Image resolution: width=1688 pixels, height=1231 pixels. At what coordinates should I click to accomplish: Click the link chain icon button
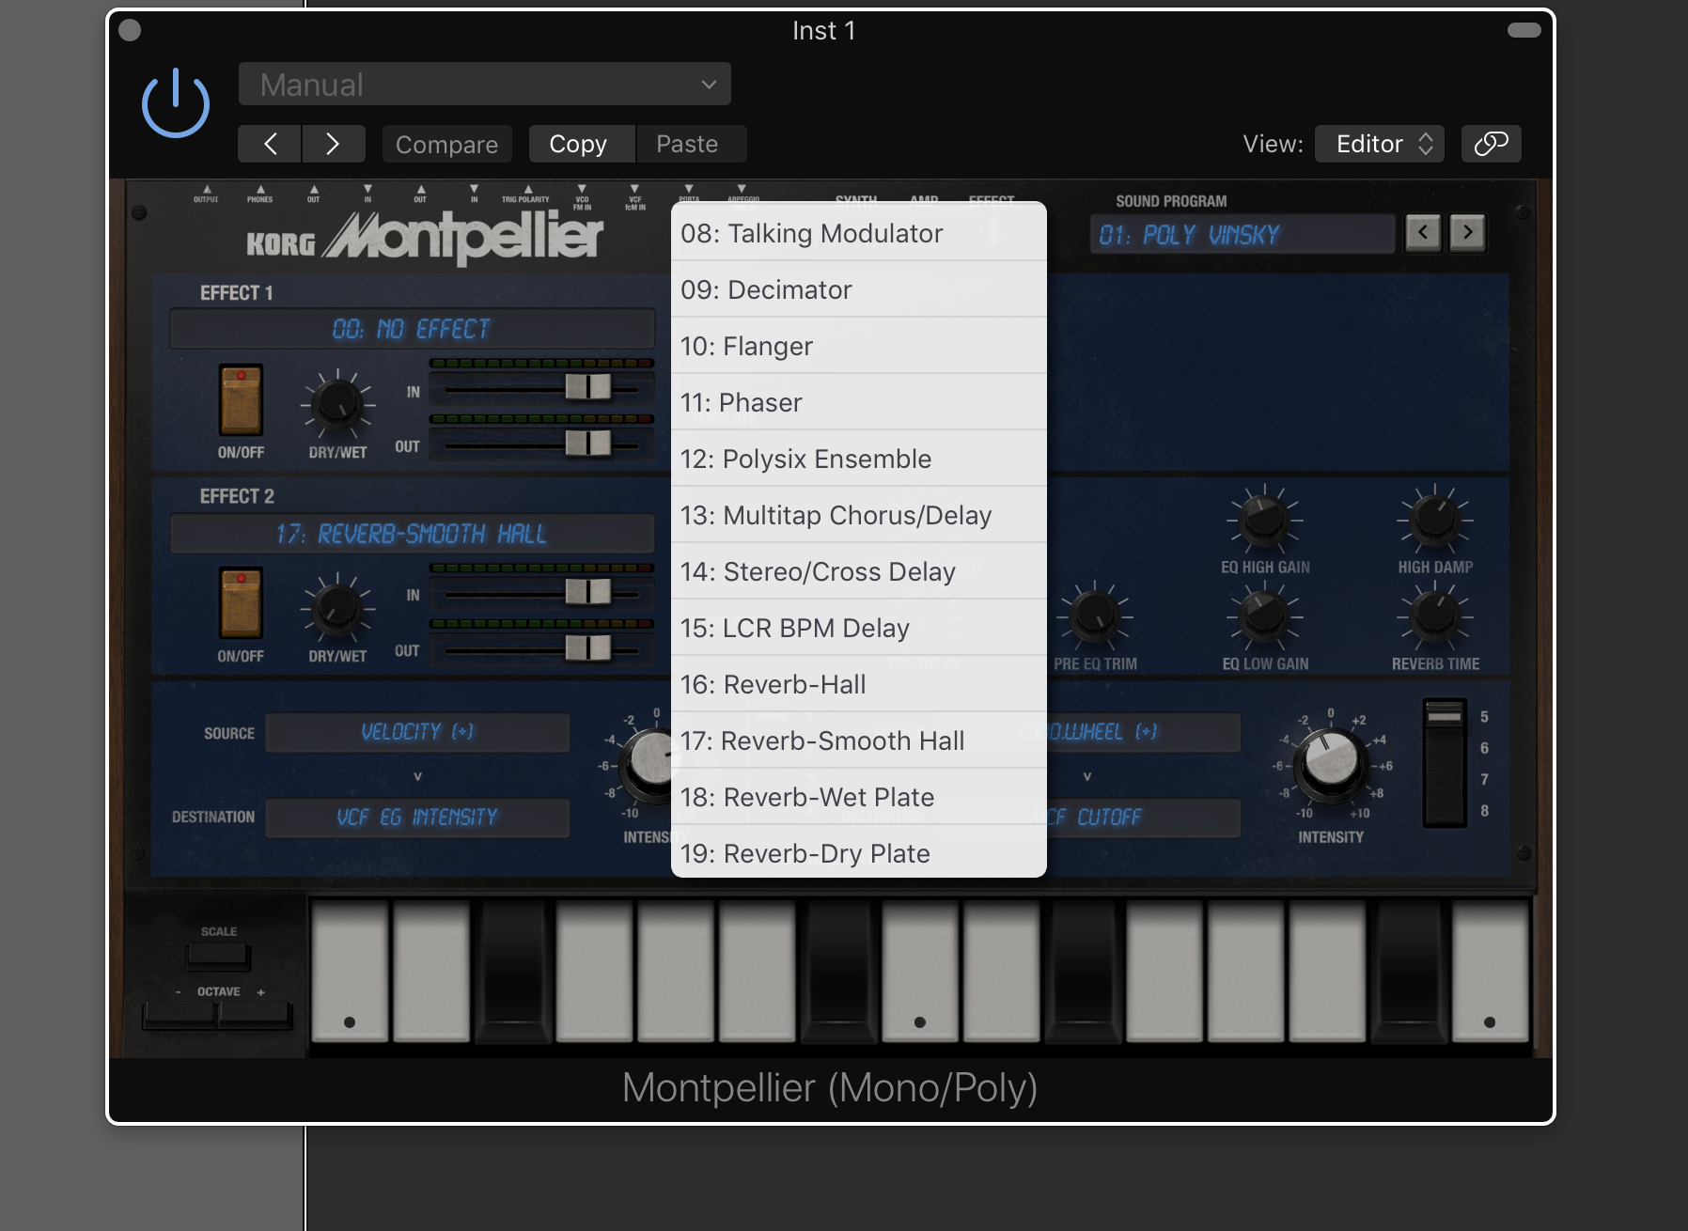click(x=1491, y=144)
